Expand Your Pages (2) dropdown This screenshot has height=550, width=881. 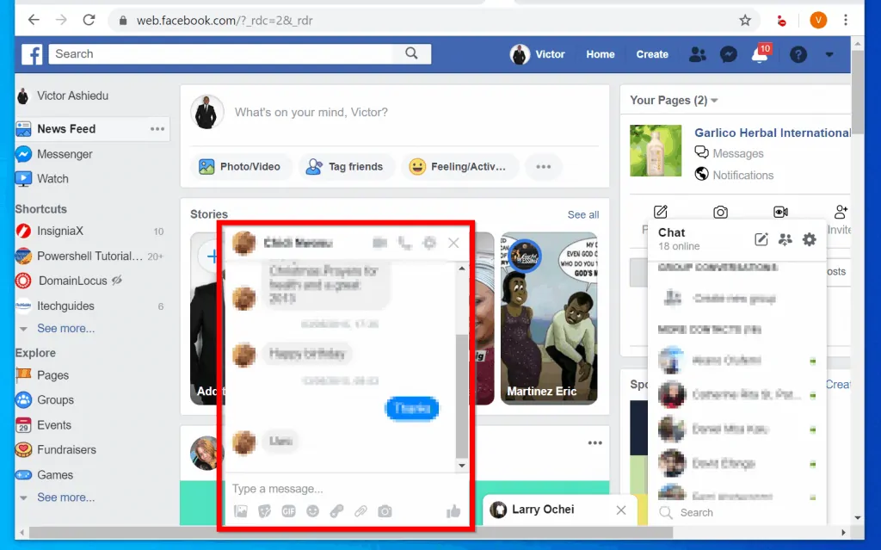[675, 100]
